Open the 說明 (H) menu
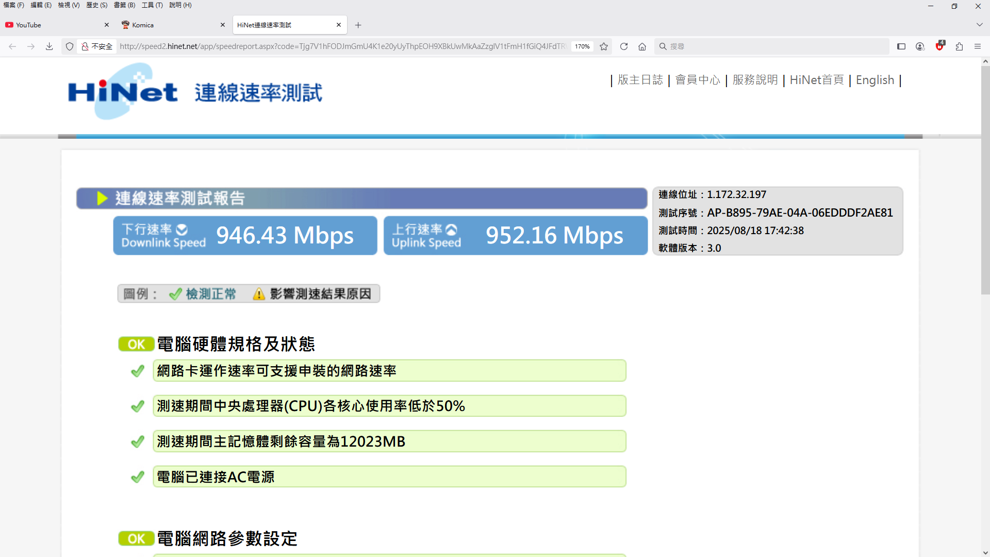Image resolution: width=990 pixels, height=557 pixels. click(x=180, y=5)
